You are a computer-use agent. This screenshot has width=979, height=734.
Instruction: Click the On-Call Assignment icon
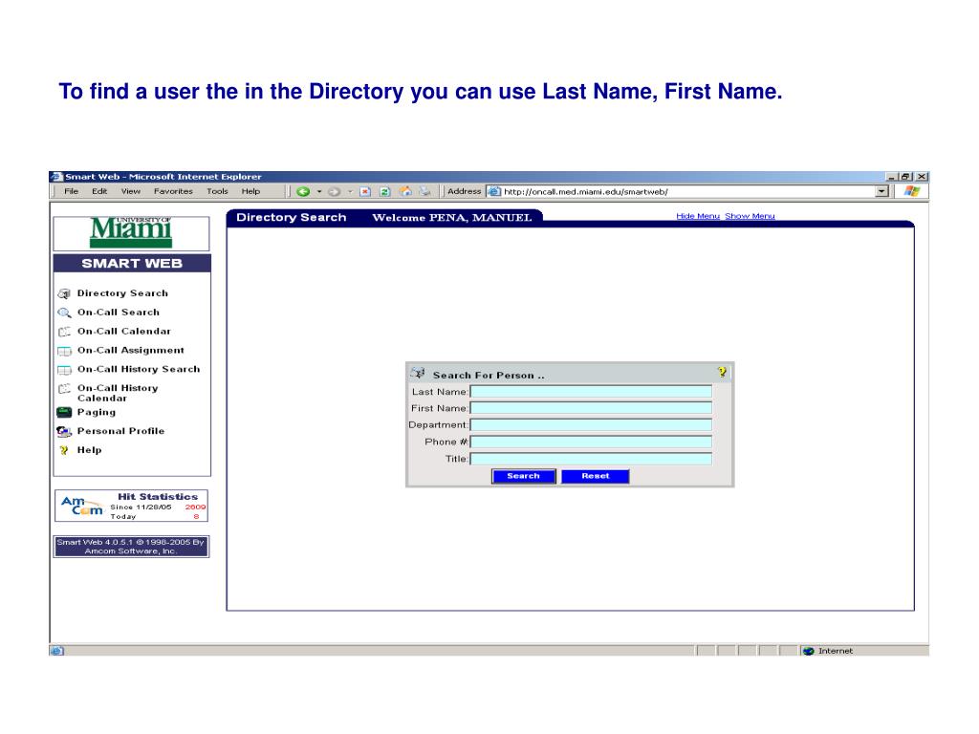64,351
